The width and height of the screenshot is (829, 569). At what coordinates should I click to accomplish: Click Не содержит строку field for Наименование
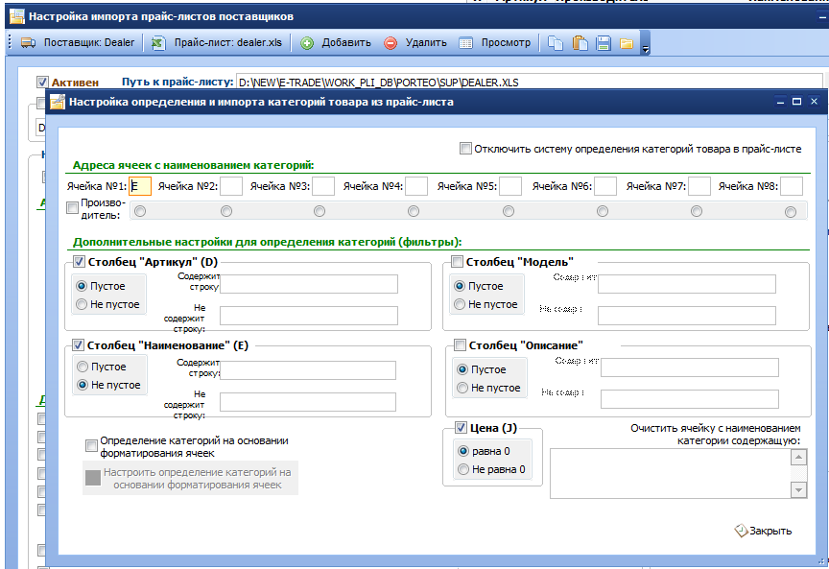(308, 402)
